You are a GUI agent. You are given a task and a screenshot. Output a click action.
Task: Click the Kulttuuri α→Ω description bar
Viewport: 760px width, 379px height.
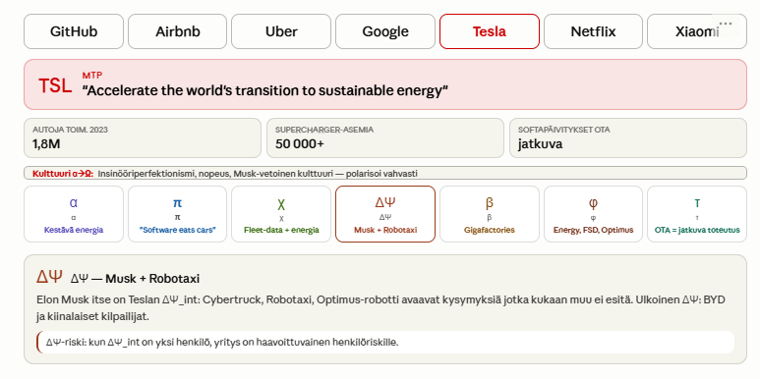tap(385, 173)
